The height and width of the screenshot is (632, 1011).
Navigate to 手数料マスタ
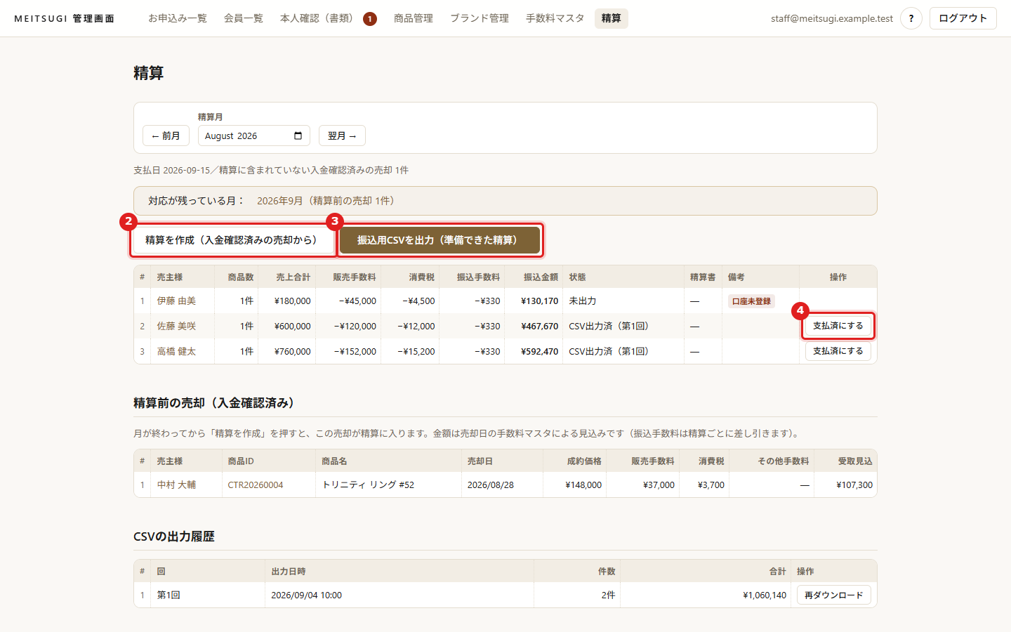pos(555,18)
